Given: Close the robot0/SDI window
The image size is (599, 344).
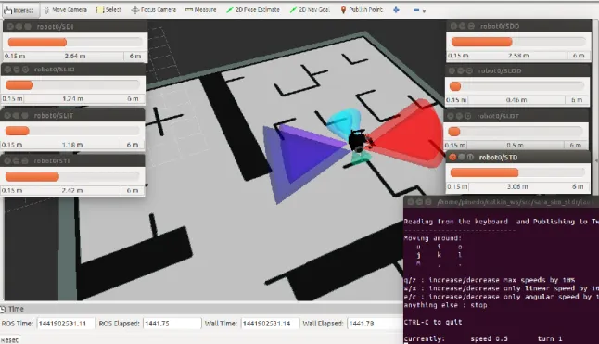Looking at the screenshot, I should [10, 26].
